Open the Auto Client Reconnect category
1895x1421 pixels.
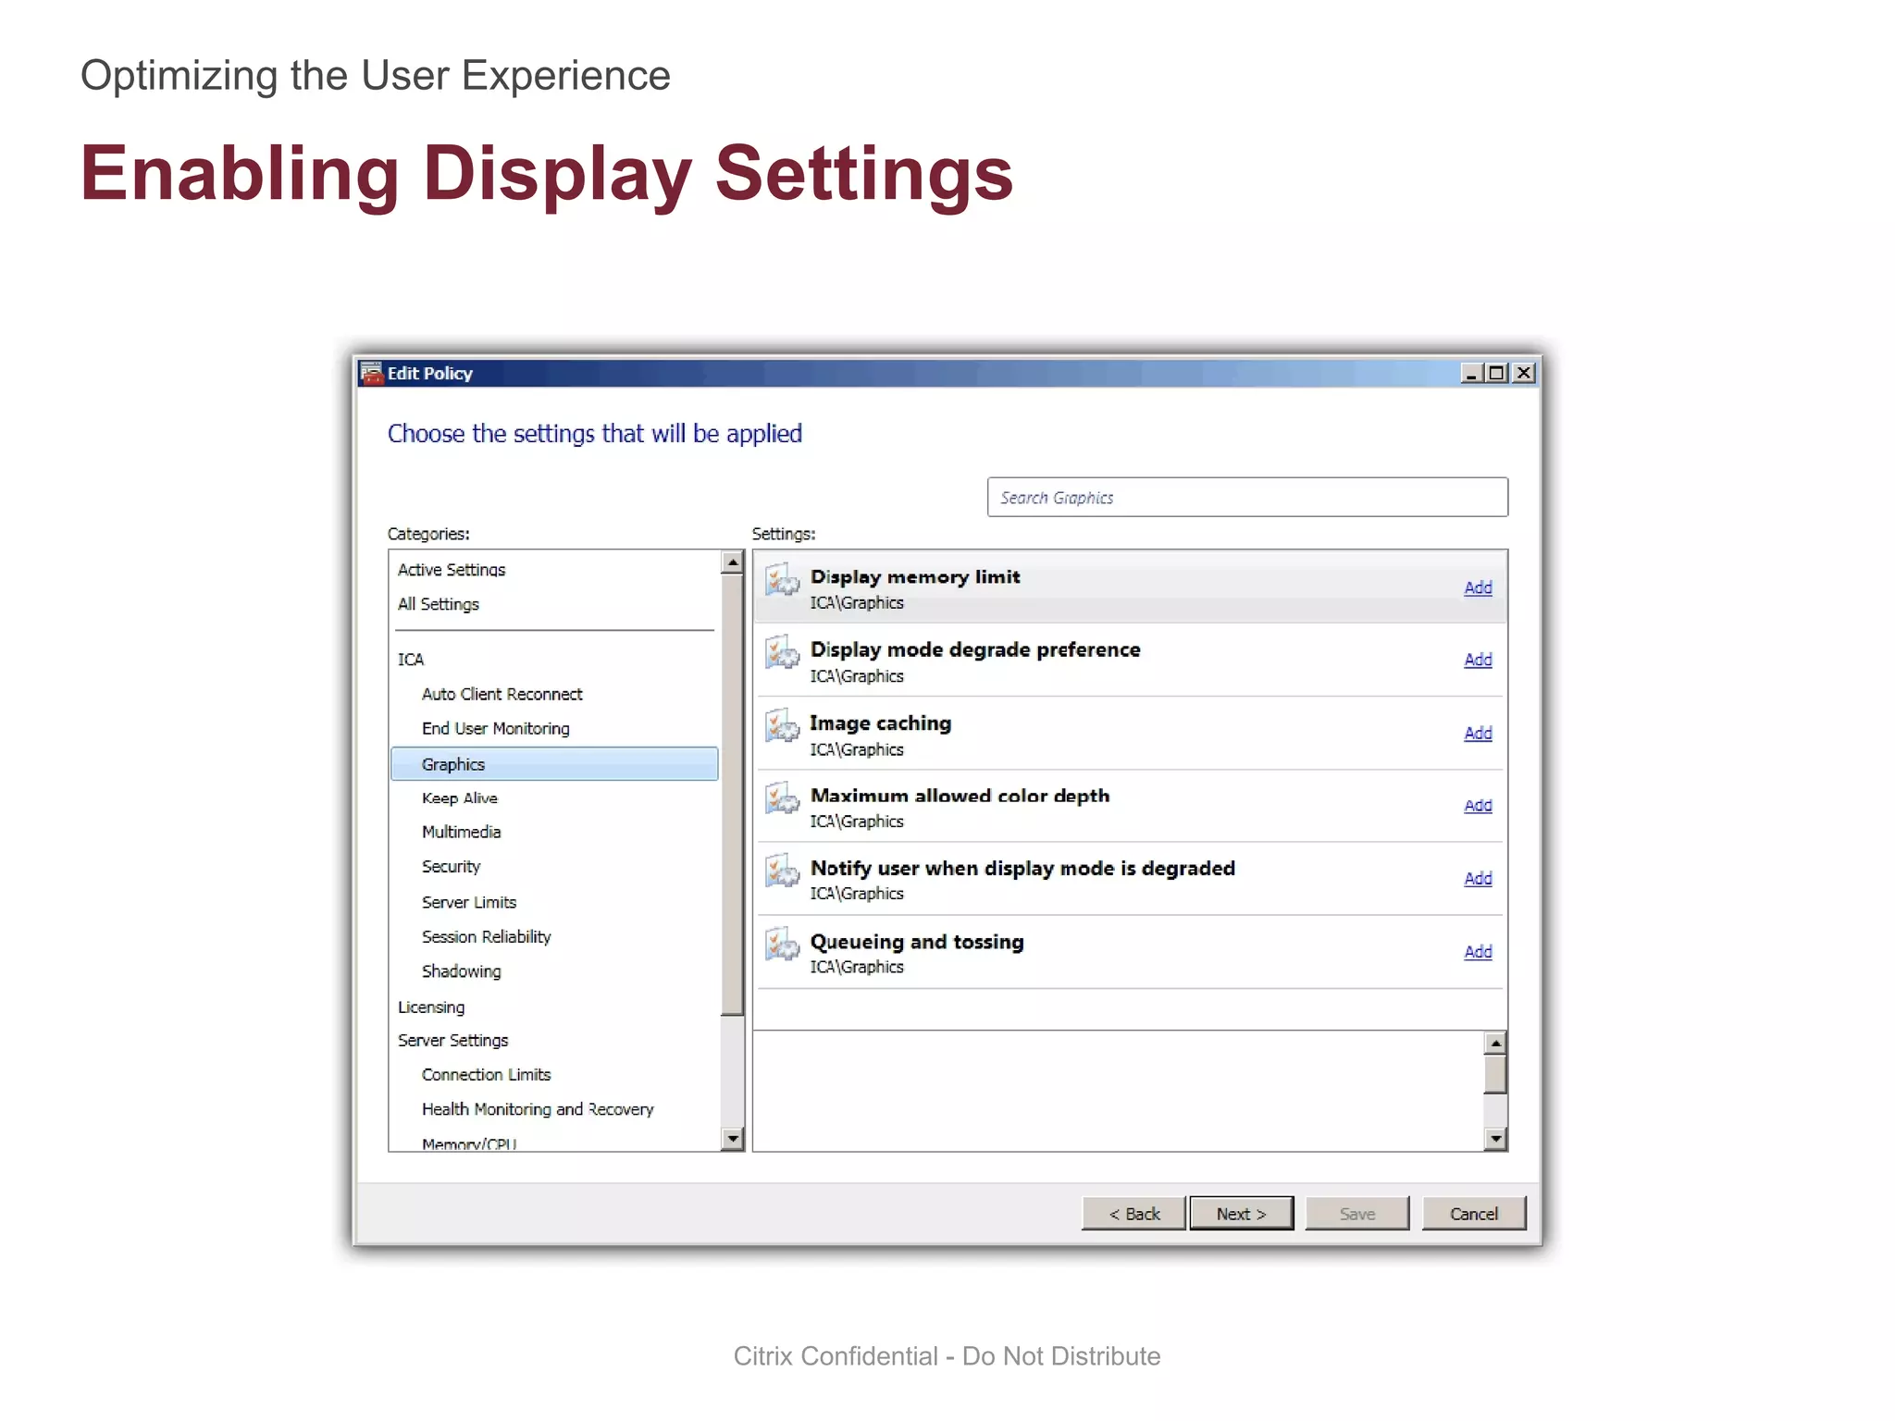click(502, 694)
